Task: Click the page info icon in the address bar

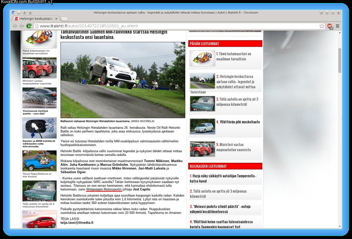Action: [36, 26]
